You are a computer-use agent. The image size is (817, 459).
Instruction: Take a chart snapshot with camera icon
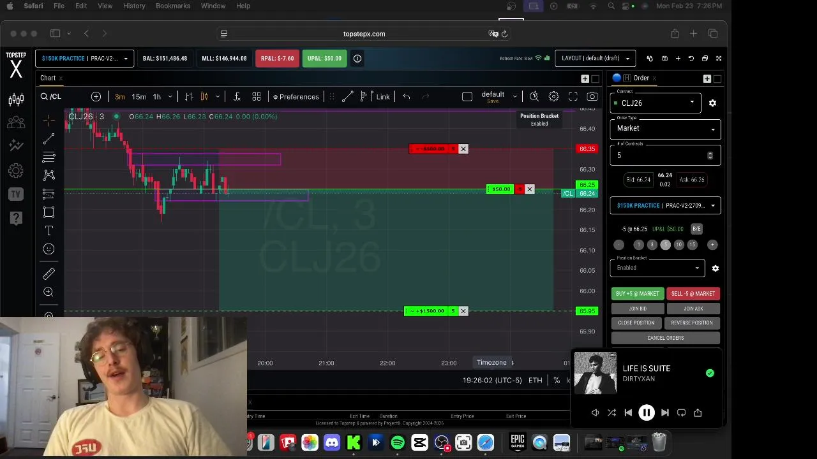(592, 96)
